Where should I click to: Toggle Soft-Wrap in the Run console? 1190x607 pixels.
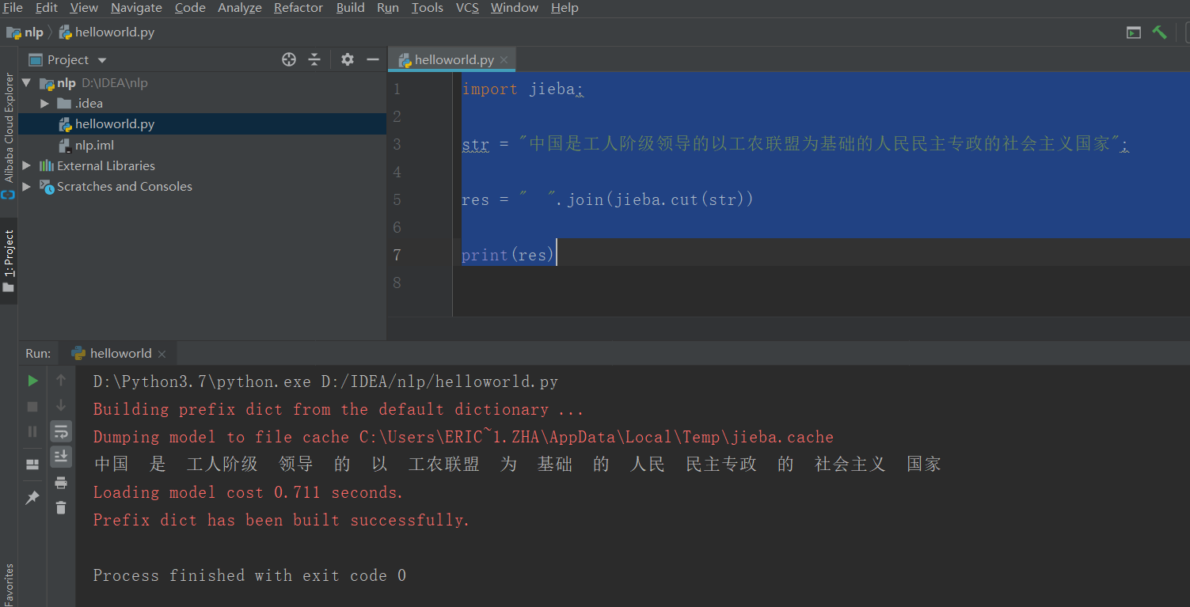(x=61, y=431)
